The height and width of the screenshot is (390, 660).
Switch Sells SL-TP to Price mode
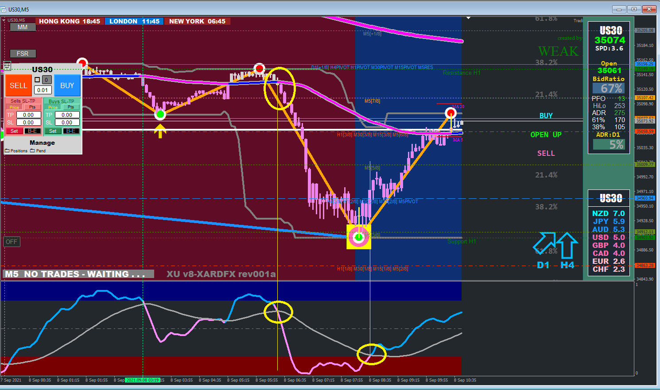pos(15,107)
